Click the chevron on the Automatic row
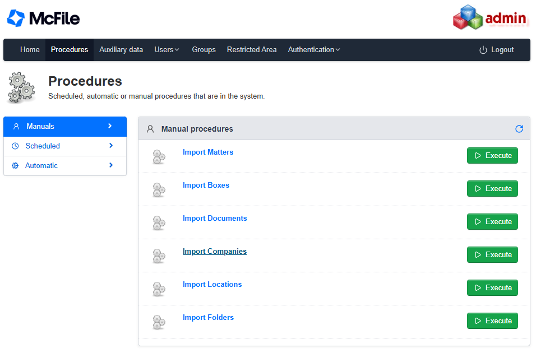The image size is (536, 353). coord(111,165)
